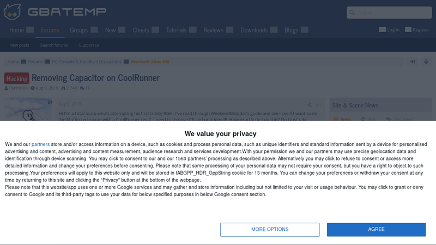Click the scroll-down arrow icon
The image size is (436, 245).
pos(426,62)
